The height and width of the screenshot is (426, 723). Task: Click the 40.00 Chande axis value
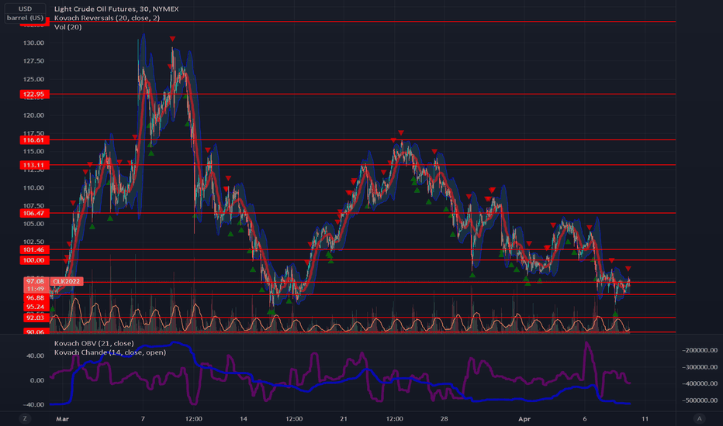coord(36,356)
